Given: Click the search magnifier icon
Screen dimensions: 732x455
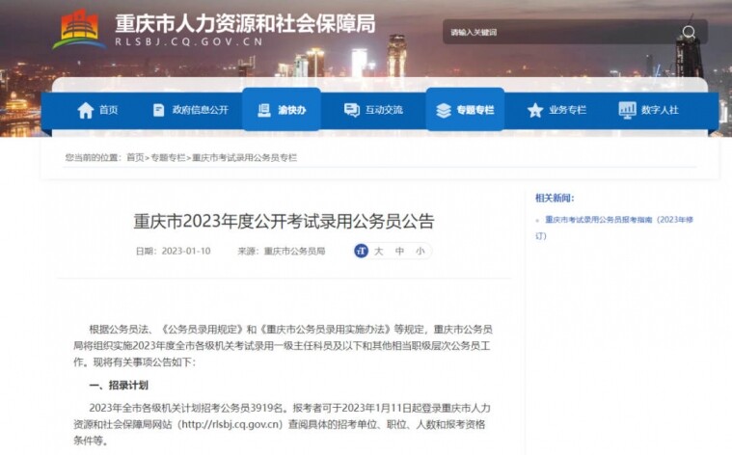Looking at the screenshot, I should point(689,32).
